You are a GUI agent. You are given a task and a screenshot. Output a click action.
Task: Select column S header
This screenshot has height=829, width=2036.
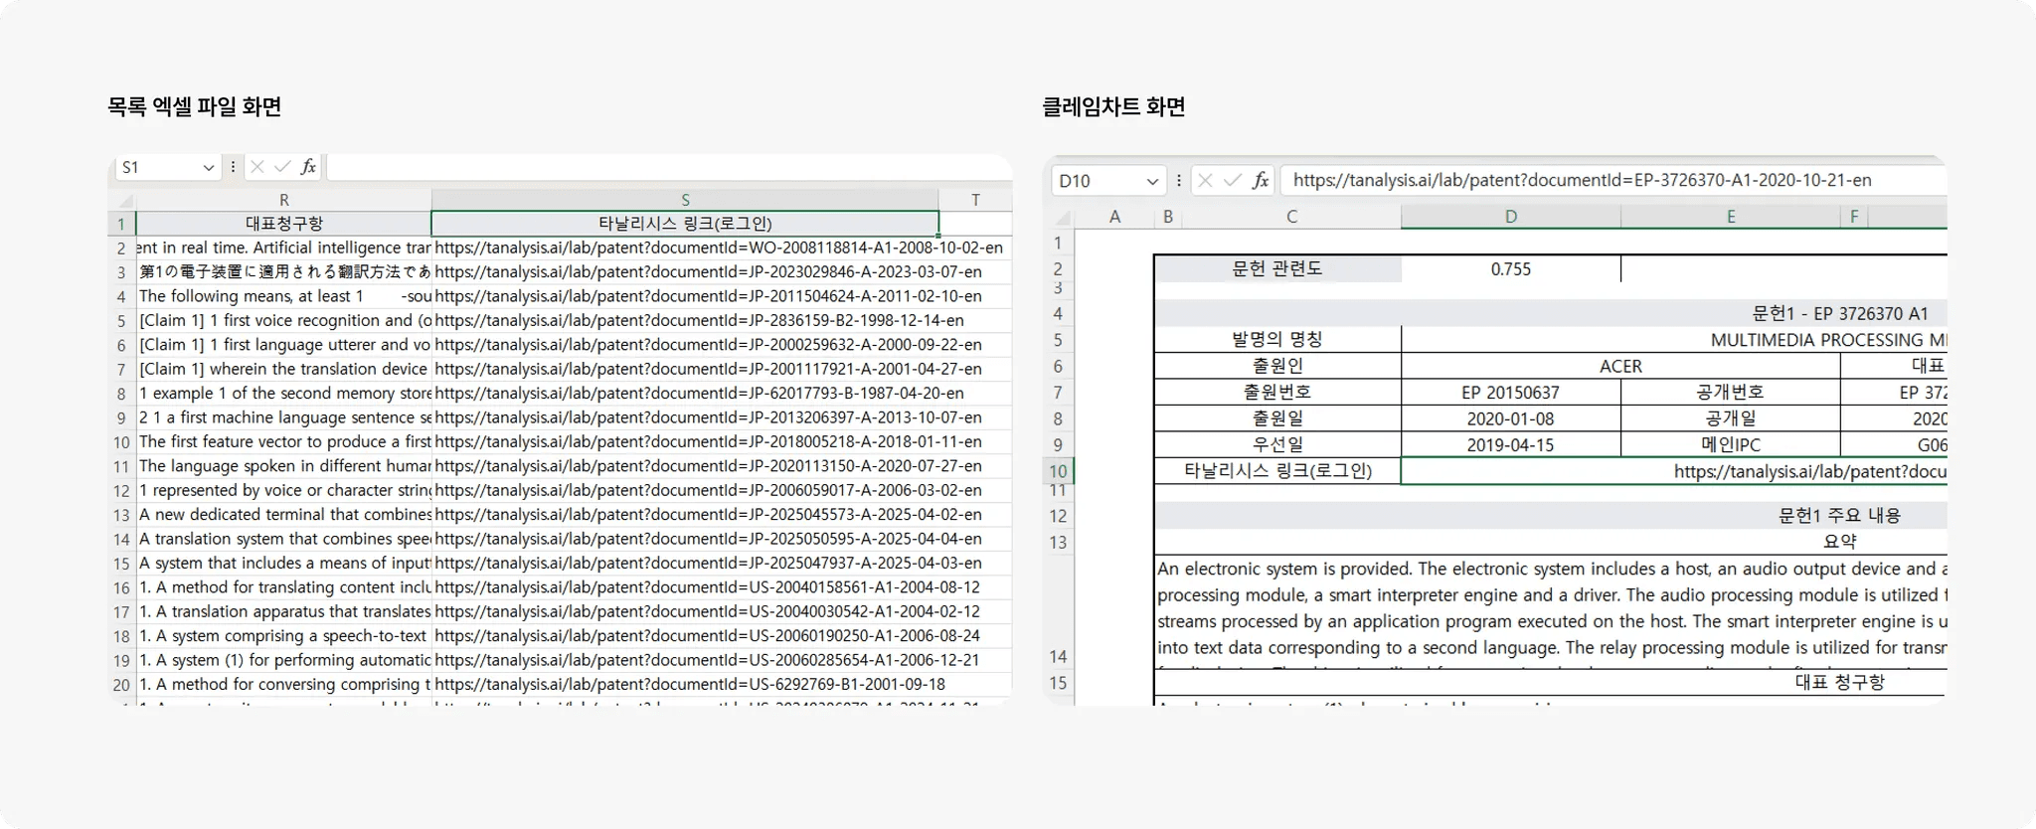tap(685, 200)
